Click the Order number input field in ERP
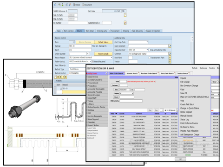 [123, 82]
